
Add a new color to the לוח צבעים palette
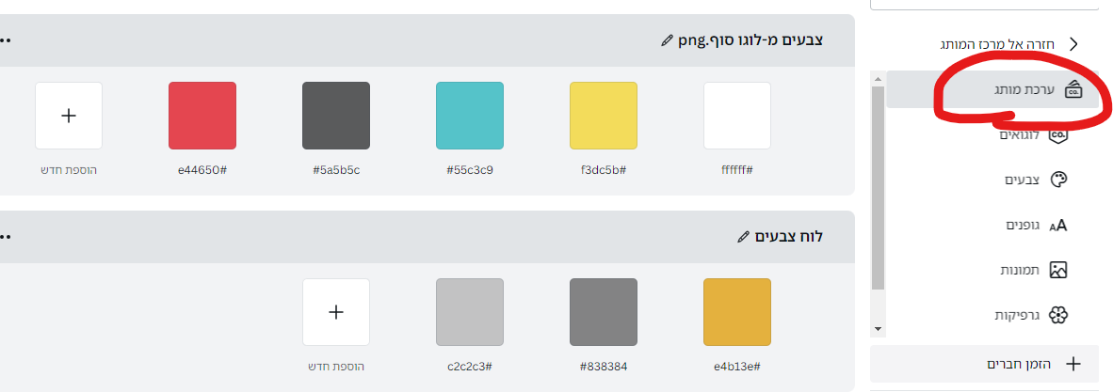[x=336, y=311]
